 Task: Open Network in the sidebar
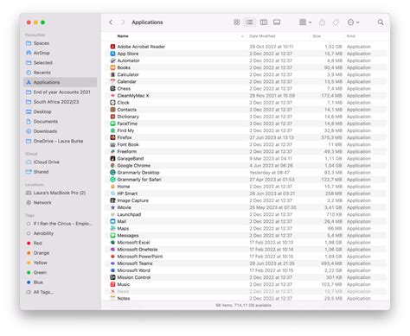tap(60, 203)
